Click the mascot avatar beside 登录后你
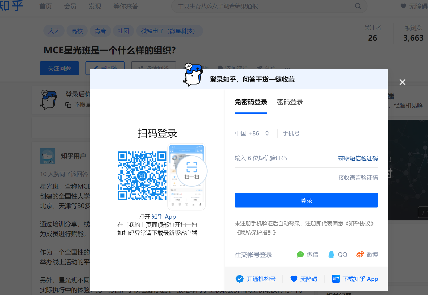Screen dimensions: 428x295 point(49,100)
